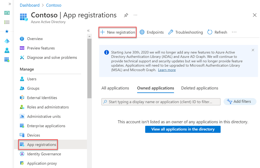Open toolbar overflow ellipsis after Refresh
The width and height of the screenshot is (260, 168).
coord(234,32)
